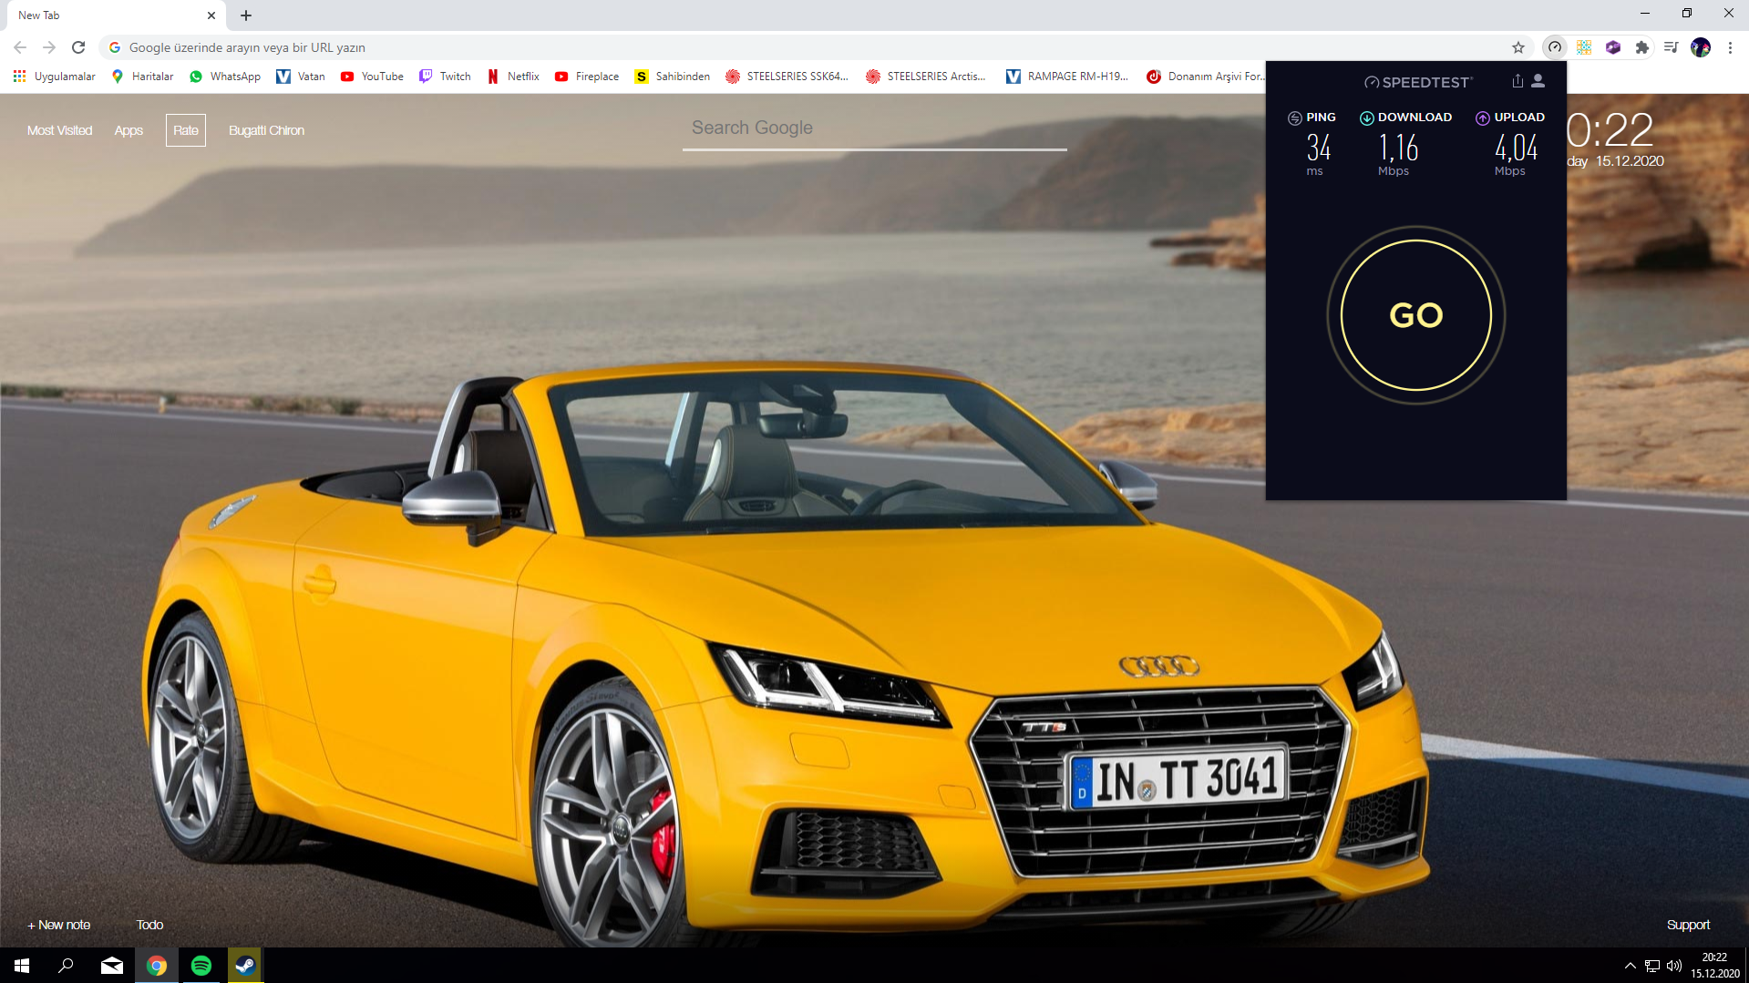The width and height of the screenshot is (1749, 983).
Task: Open the Fireplace bookmark
Action: [587, 77]
